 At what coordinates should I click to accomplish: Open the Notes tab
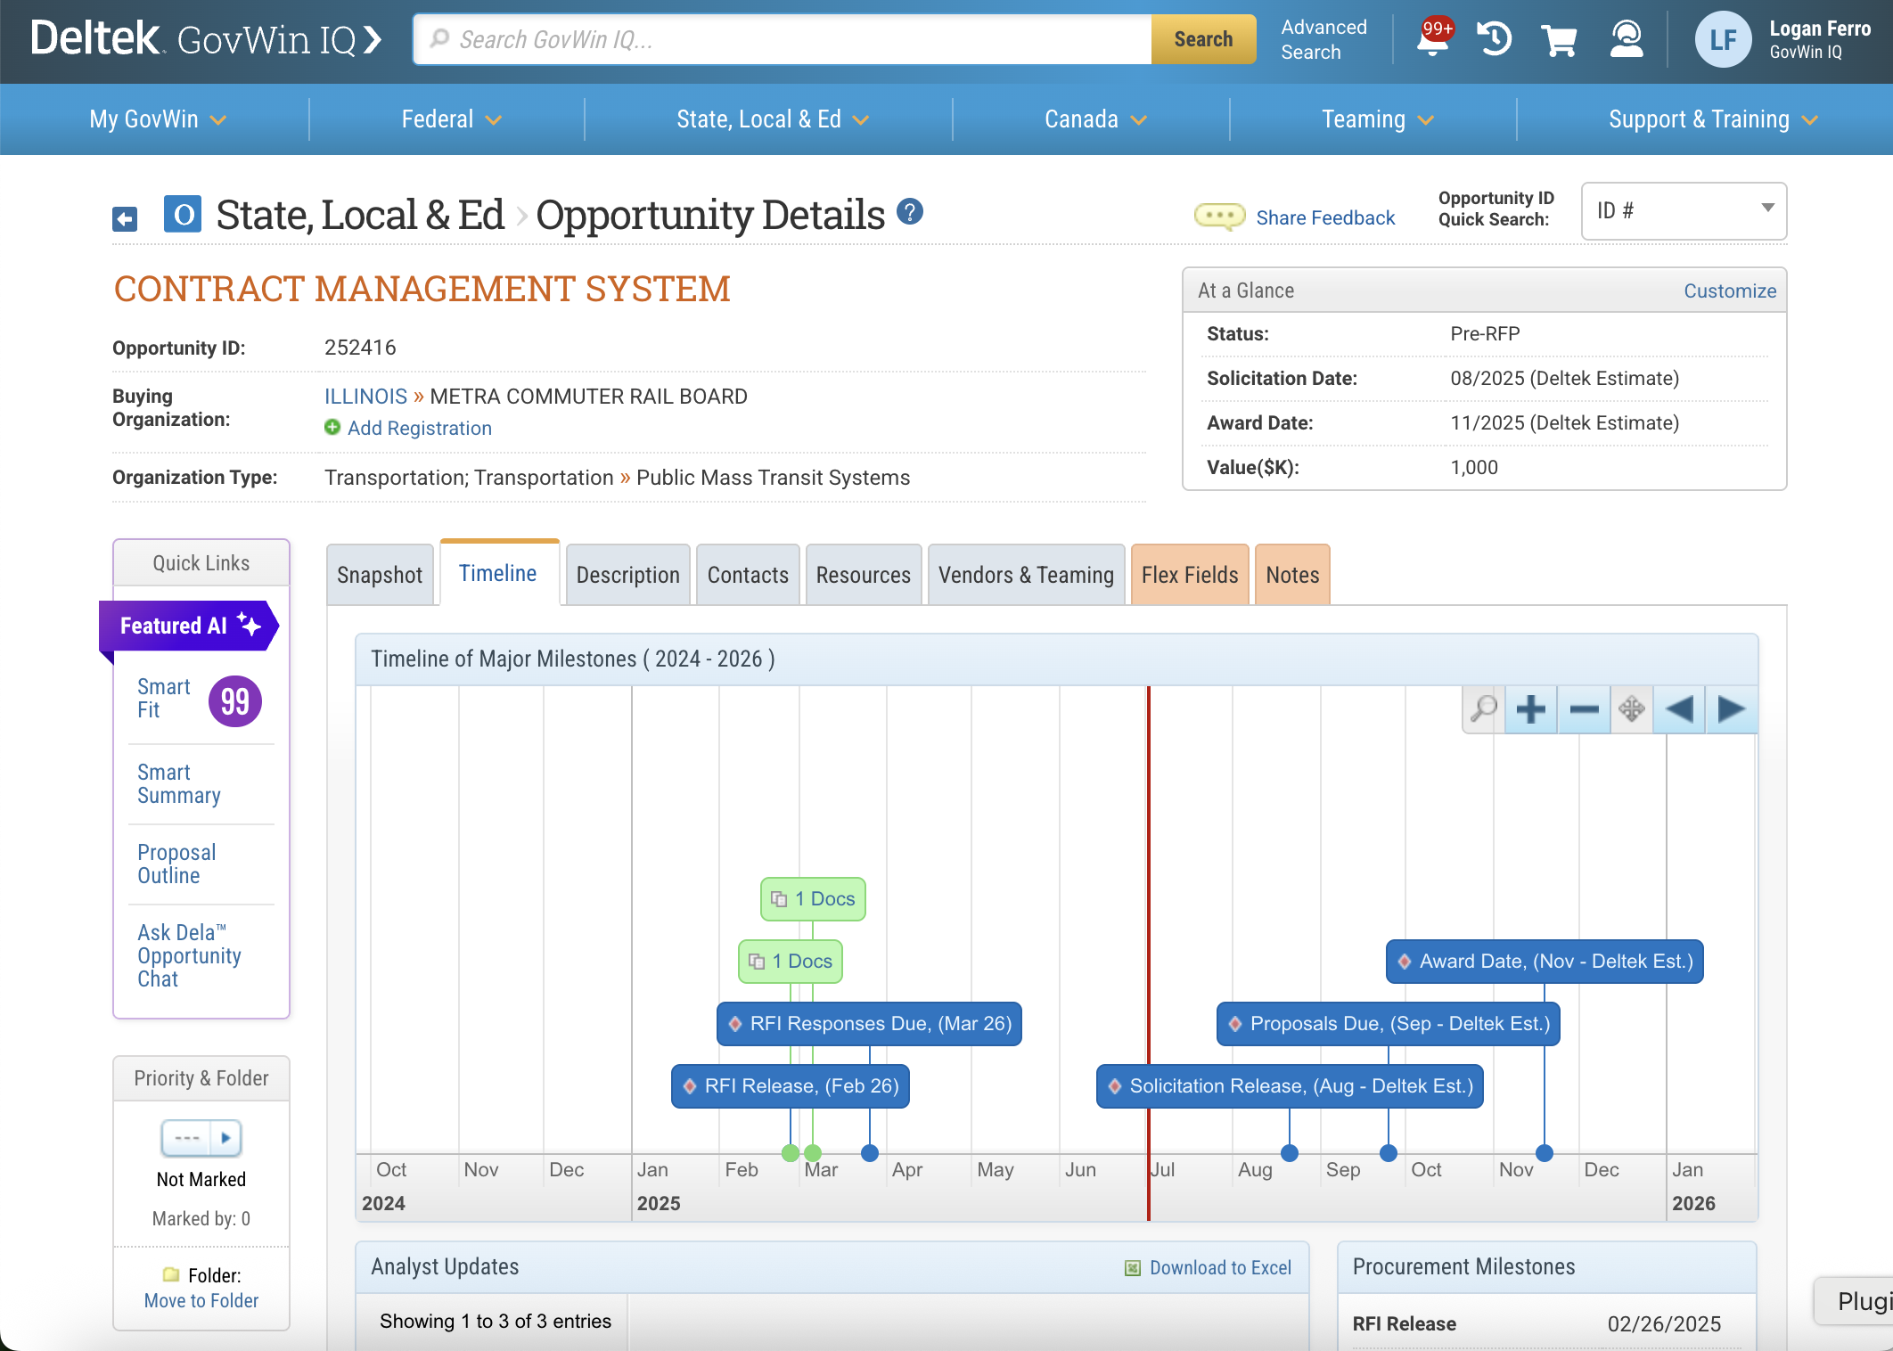coord(1293,576)
